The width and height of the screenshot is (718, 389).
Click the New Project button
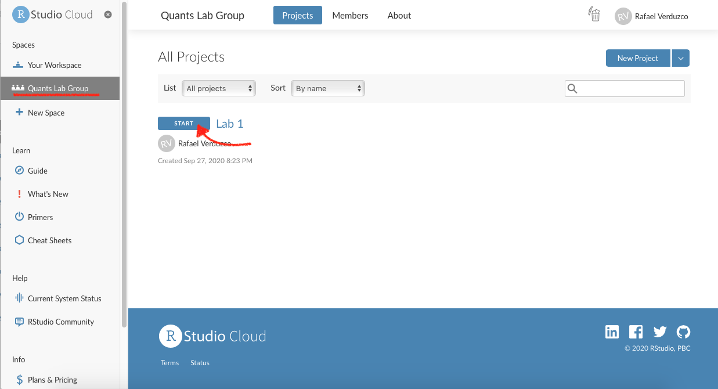pos(637,58)
